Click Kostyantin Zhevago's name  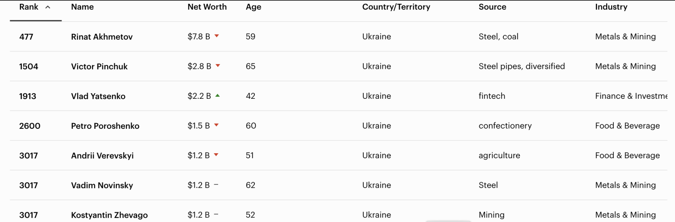tap(109, 215)
